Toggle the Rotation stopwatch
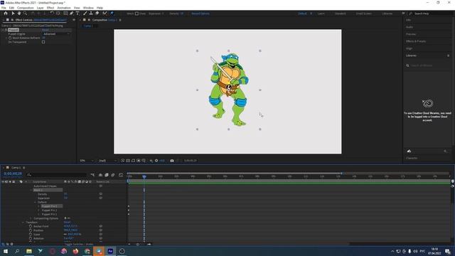This screenshot has height=256, width=455. [31, 238]
